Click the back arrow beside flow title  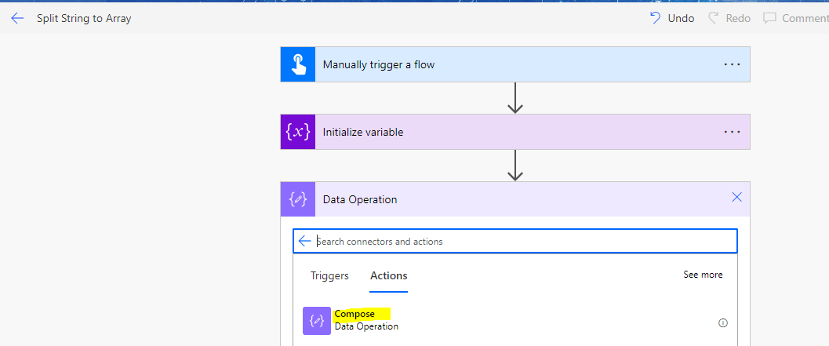tap(17, 19)
